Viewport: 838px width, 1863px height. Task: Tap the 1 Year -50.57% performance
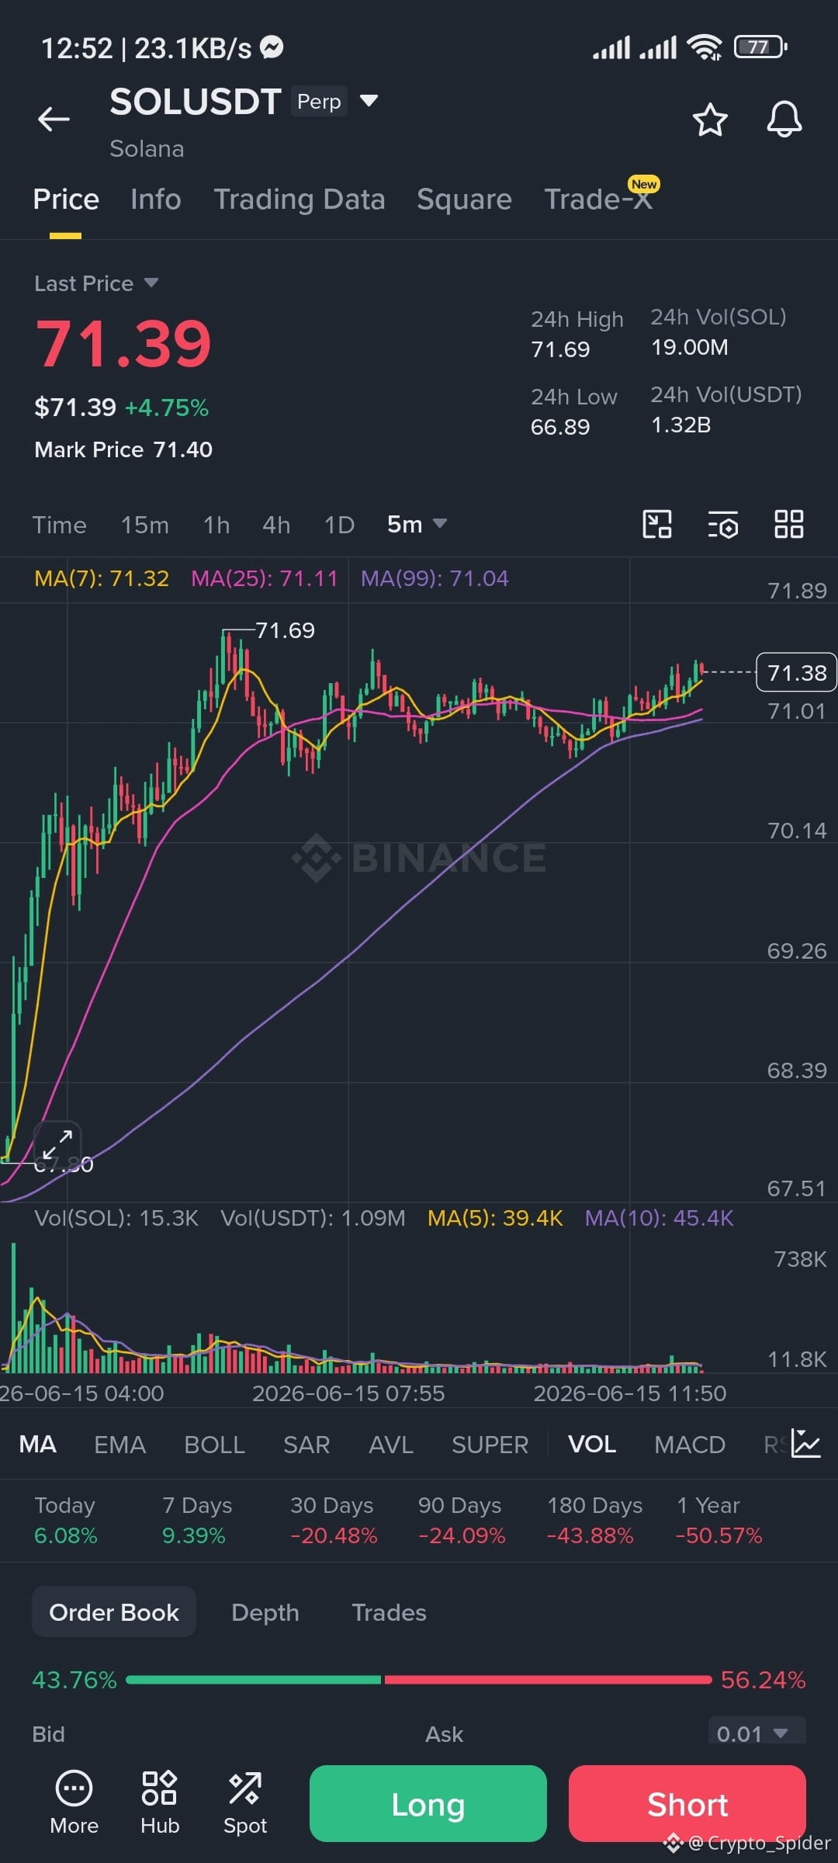coord(719,1520)
